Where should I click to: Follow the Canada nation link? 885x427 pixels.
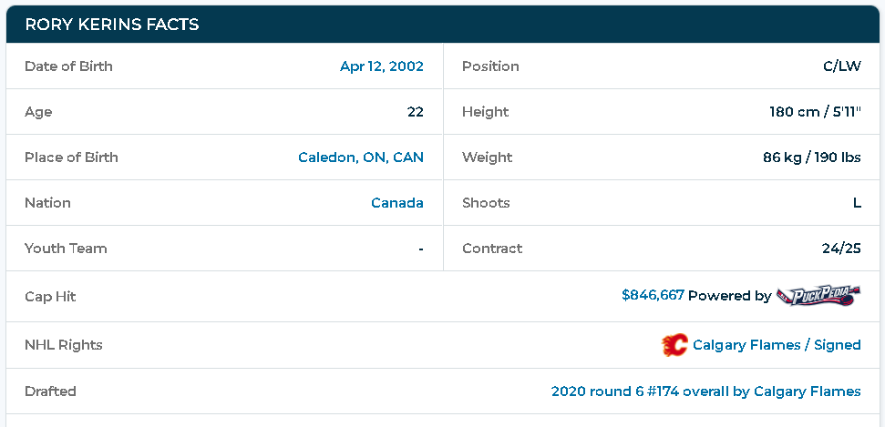397,202
